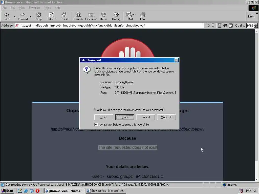Image resolution: width=259 pixels, height=194 pixels.
Task: Click the page icon in address bar
Action: 17,26
